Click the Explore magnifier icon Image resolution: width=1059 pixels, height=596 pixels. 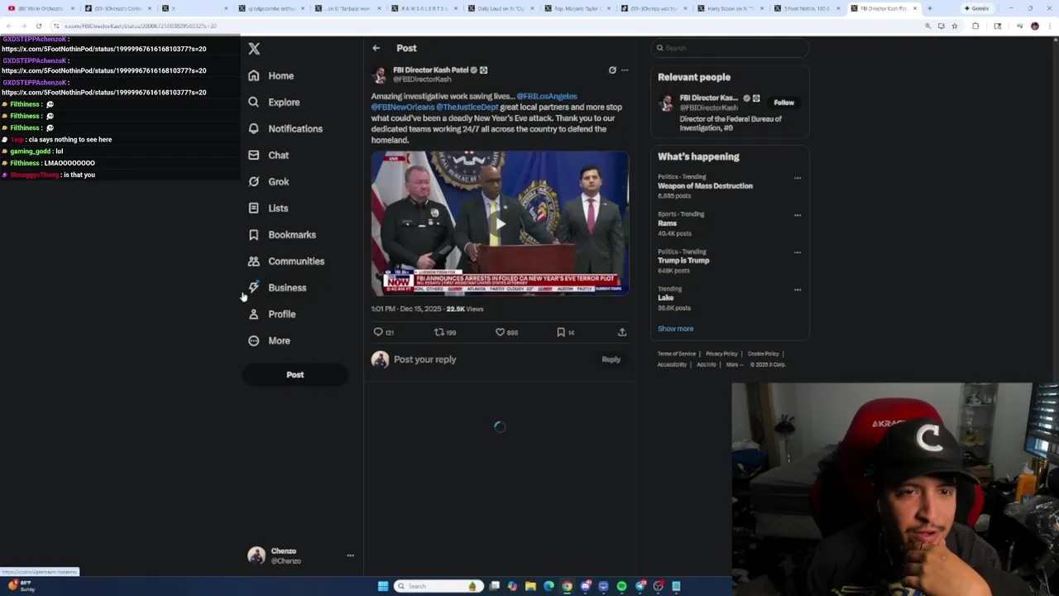coord(253,102)
